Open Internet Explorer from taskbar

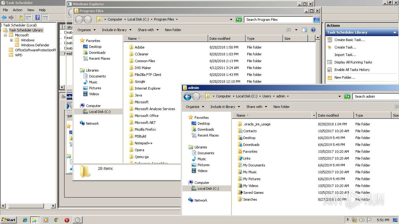[x=25, y=220]
